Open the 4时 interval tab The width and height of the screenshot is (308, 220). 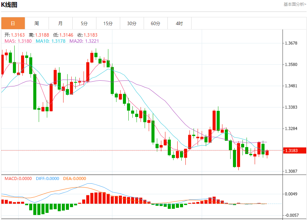coord(179,23)
